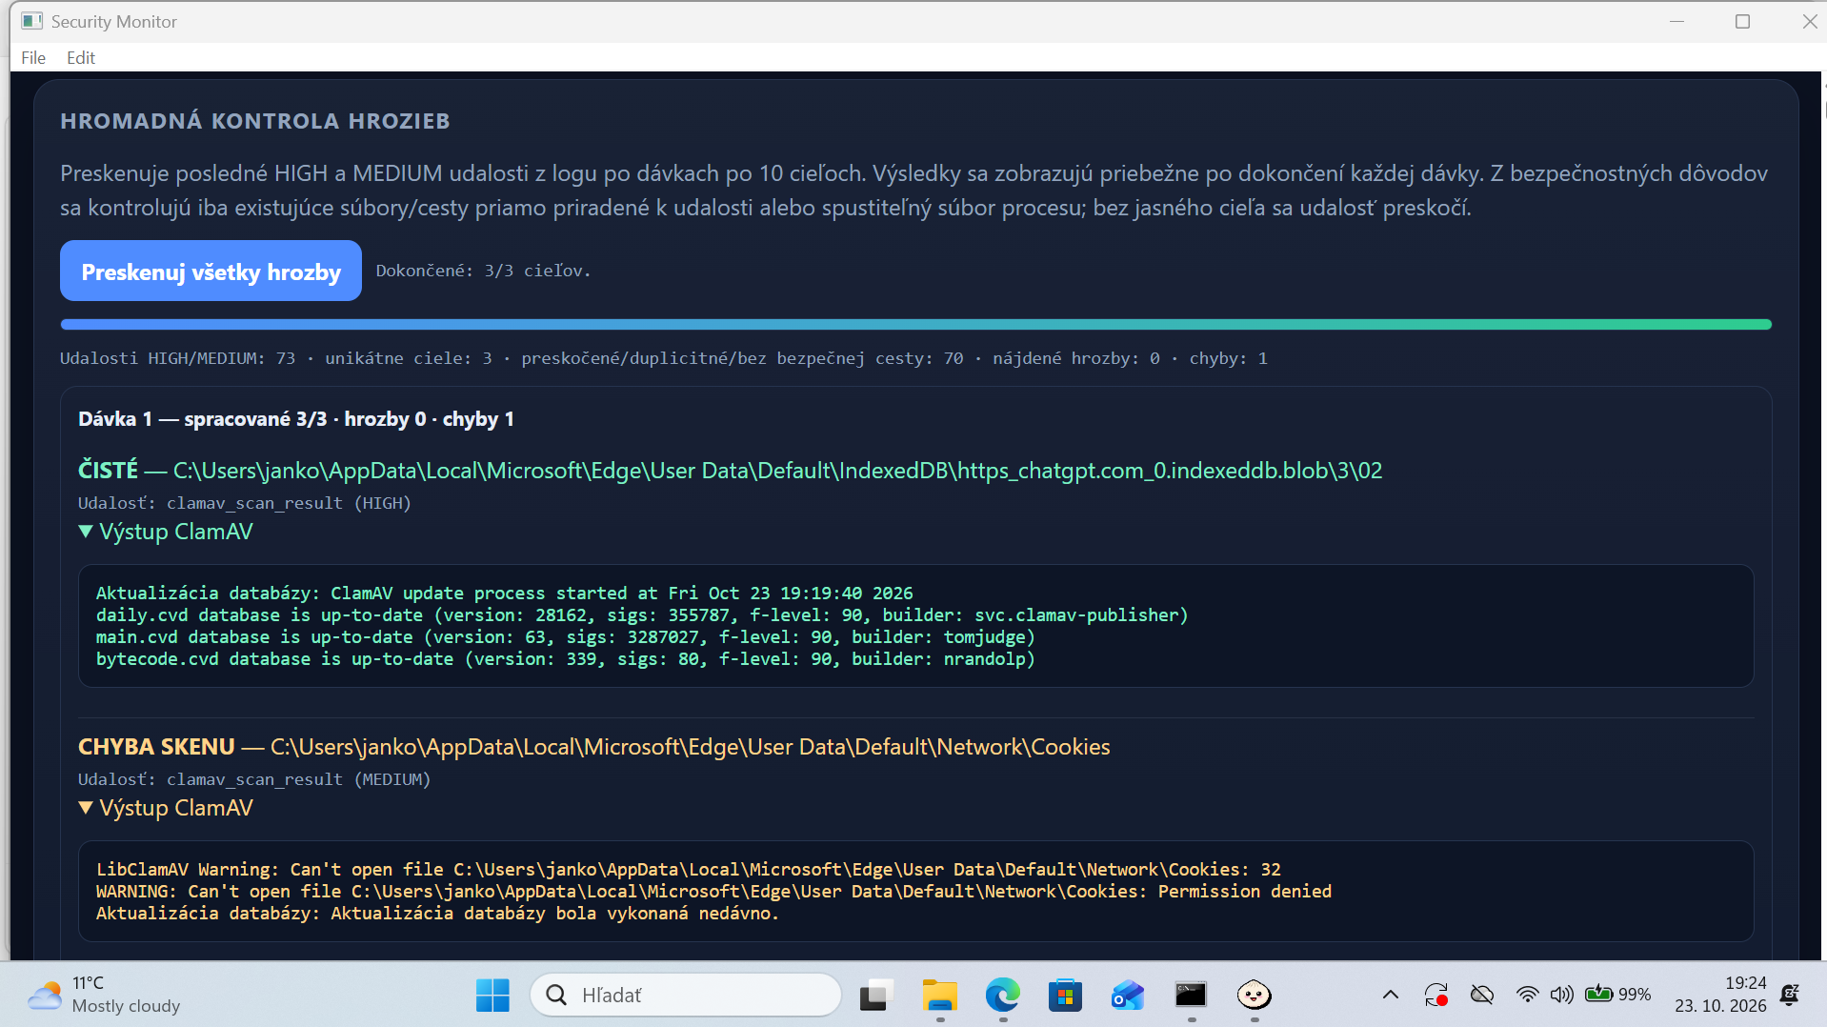Click the scan progress bar

[915, 325]
